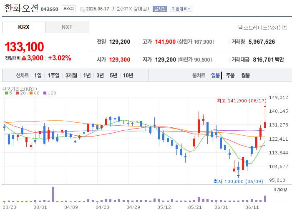The height and width of the screenshot is (211, 292).
Task: Click the 전일 value 129,200
Action: click(120, 42)
